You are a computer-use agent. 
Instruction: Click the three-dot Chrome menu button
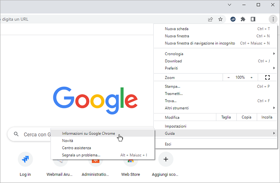pos(273,19)
